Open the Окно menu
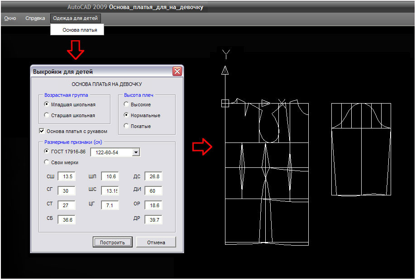 pos(10,19)
